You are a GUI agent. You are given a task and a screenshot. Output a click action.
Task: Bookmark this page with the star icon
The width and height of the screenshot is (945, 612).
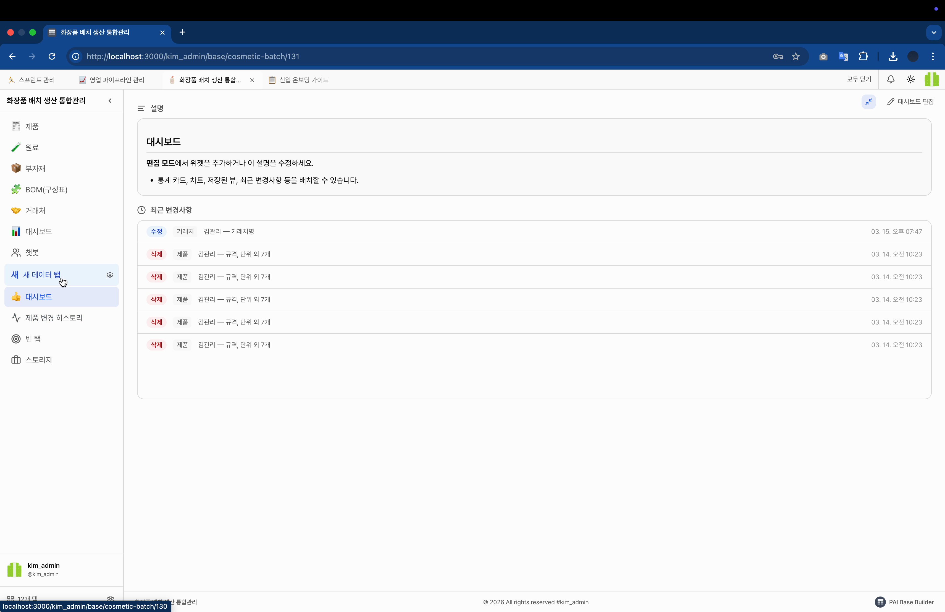coord(795,56)
